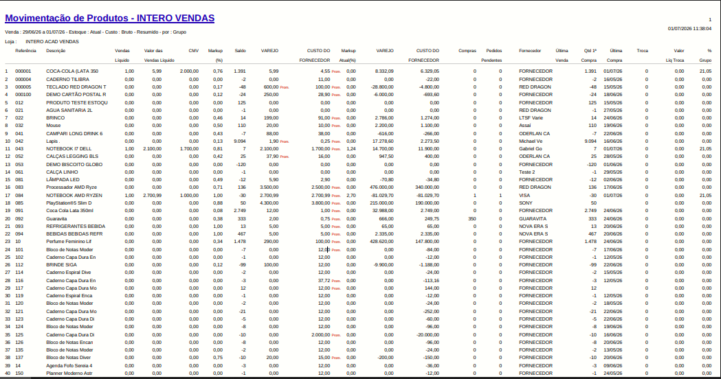Click the value 32.988,00
The height and width of the screenshot is (379, 721).
(383, 211)
